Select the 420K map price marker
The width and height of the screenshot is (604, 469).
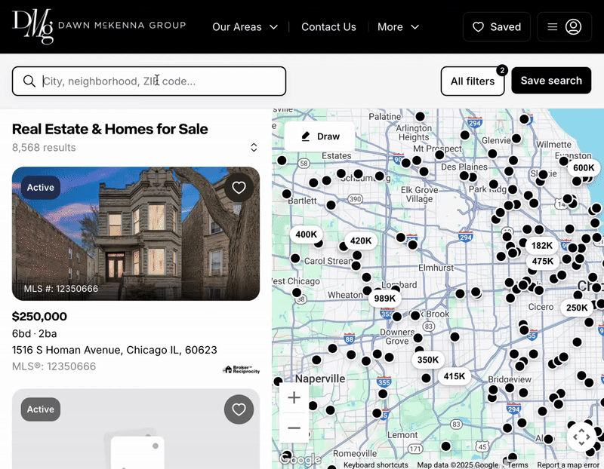tap(361, 241)
